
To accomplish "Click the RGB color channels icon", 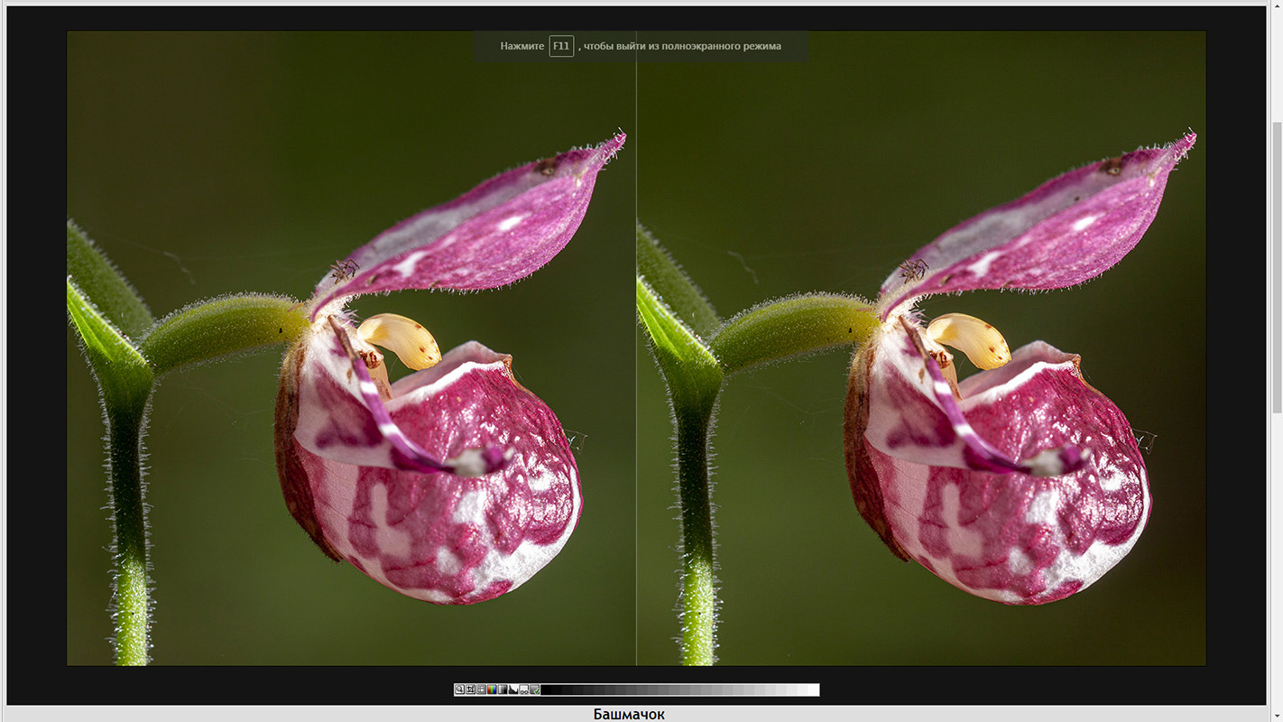I will (x=492, y=690).
